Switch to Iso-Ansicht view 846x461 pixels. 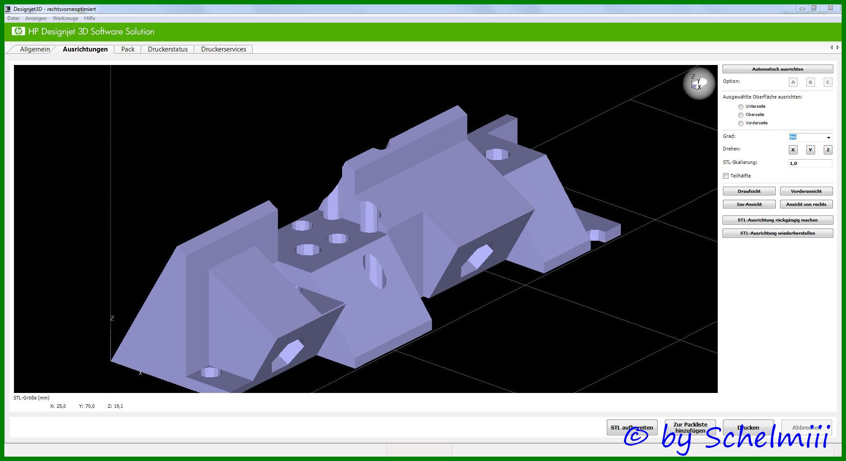point(749,204)
